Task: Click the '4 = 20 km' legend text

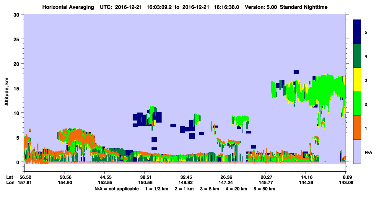Action: (x=237, y=189)
